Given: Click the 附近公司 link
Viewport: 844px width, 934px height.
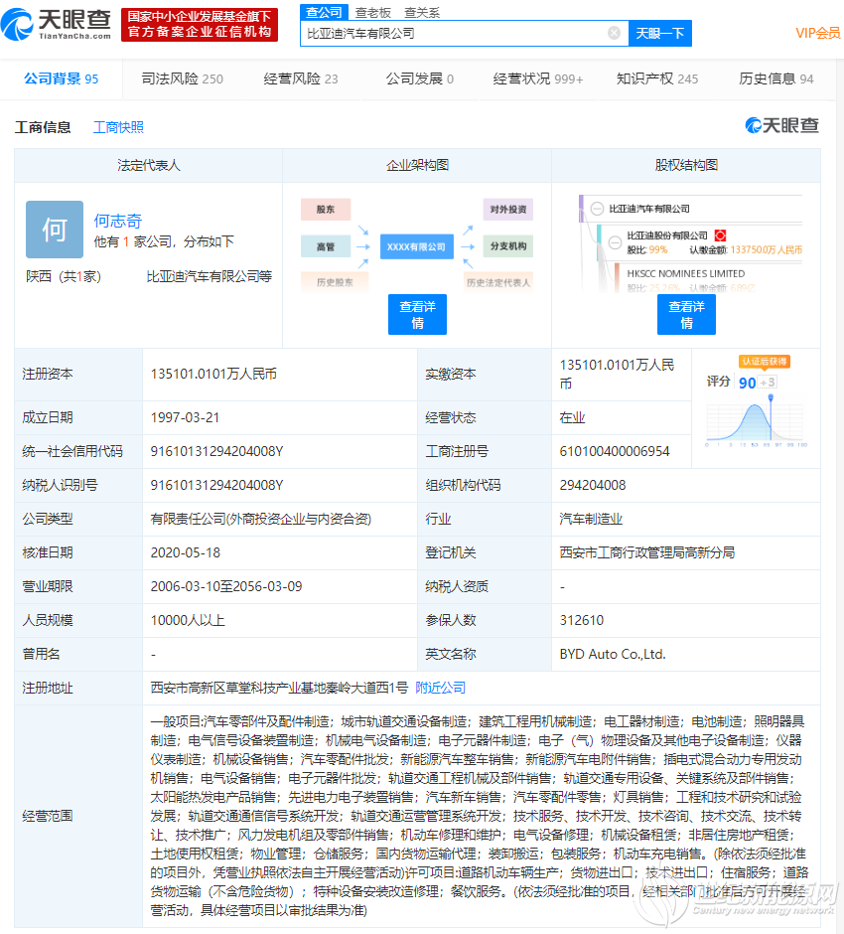Looking at the screenshot, I should click(x=440, y=688).
